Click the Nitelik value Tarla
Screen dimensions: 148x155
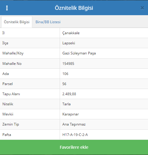pyautogui.click(x=67, y=104)
